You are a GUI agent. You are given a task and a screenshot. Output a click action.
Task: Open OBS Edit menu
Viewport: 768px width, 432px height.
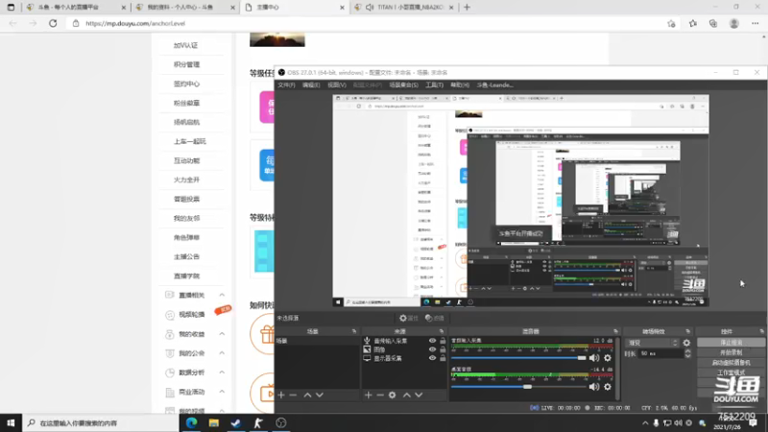(x=311, y=84)
